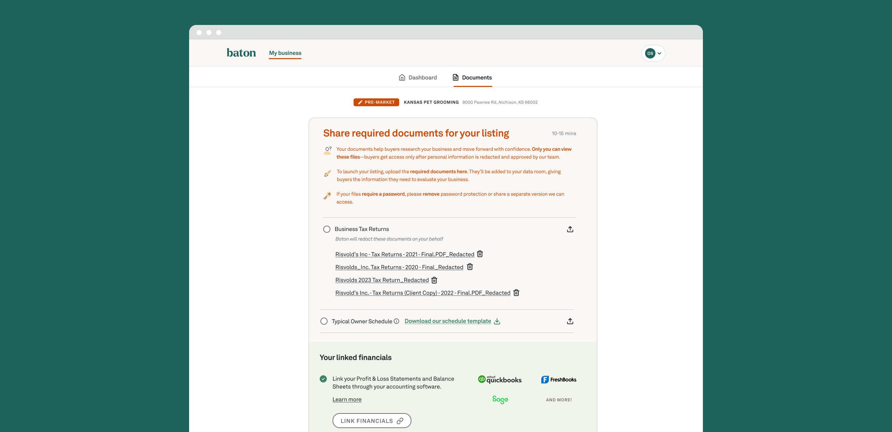Upload a Business Tax Returns document

570,229
